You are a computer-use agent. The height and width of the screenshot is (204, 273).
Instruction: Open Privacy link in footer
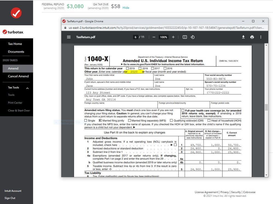coord(225,192)
